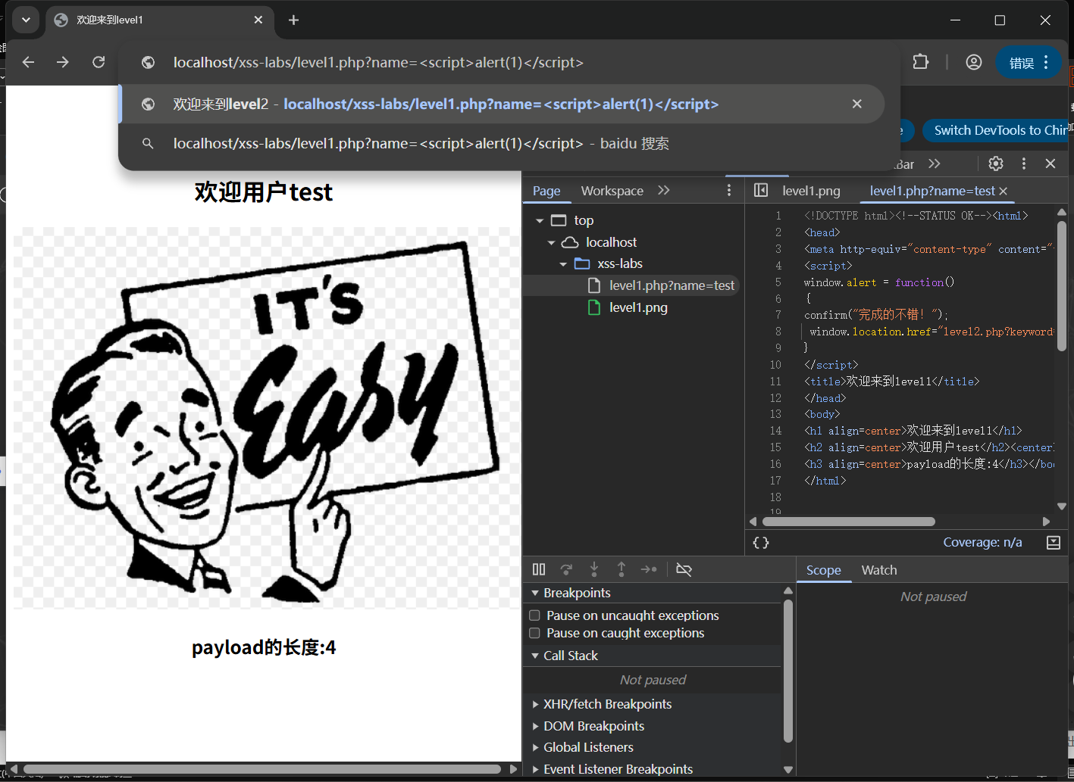Viewport: 1074px width, 782px height.
Task: Switch to level1.png editor tab
Action: pos(811,191)
